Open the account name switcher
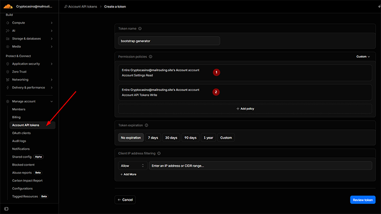 [x=34, y=6]
